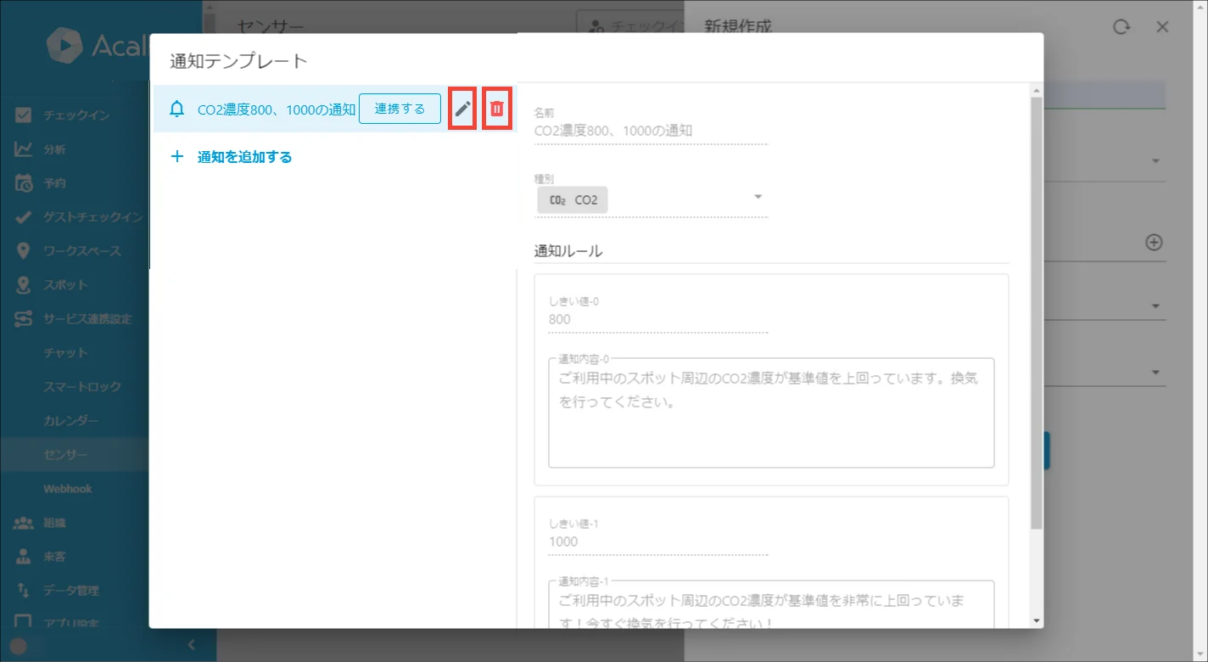Image resolution: width=1208 pixels, height=662 pixels.
Task: Click the bell icon beside CO2濃度800、1000の通知
Action: (x=176, y=109)
